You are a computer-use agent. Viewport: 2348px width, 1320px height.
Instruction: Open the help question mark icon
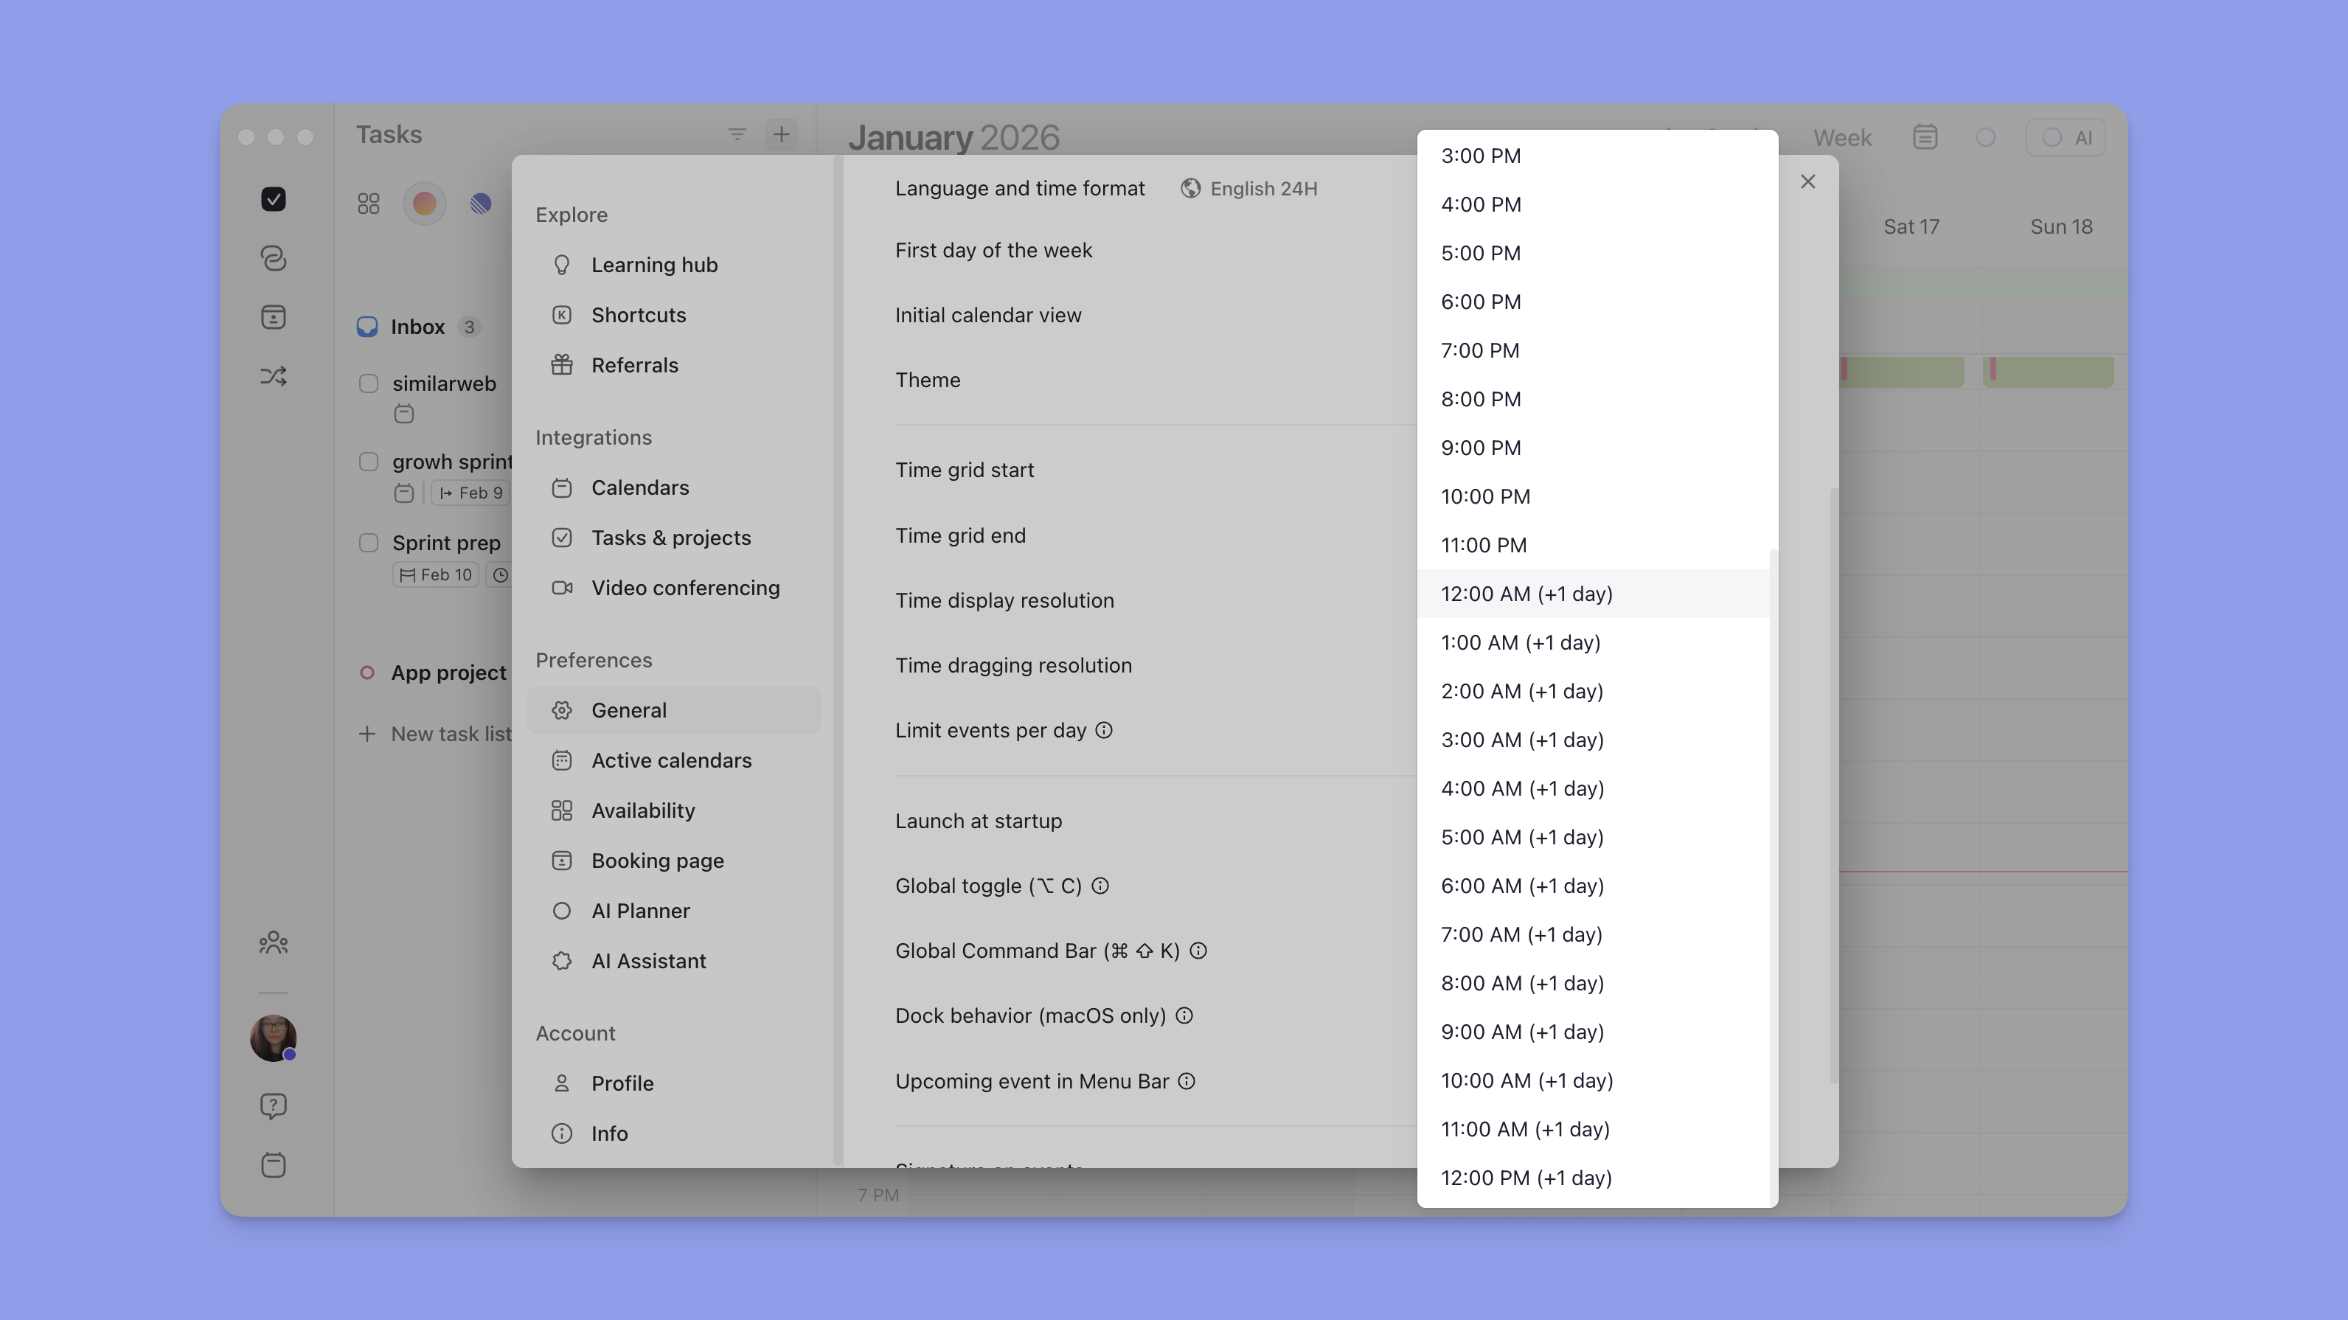[274, 1105]
